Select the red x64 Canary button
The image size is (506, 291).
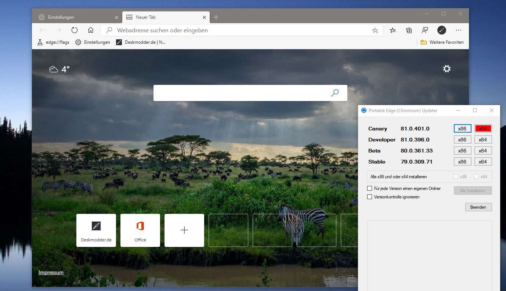(482, 129)
